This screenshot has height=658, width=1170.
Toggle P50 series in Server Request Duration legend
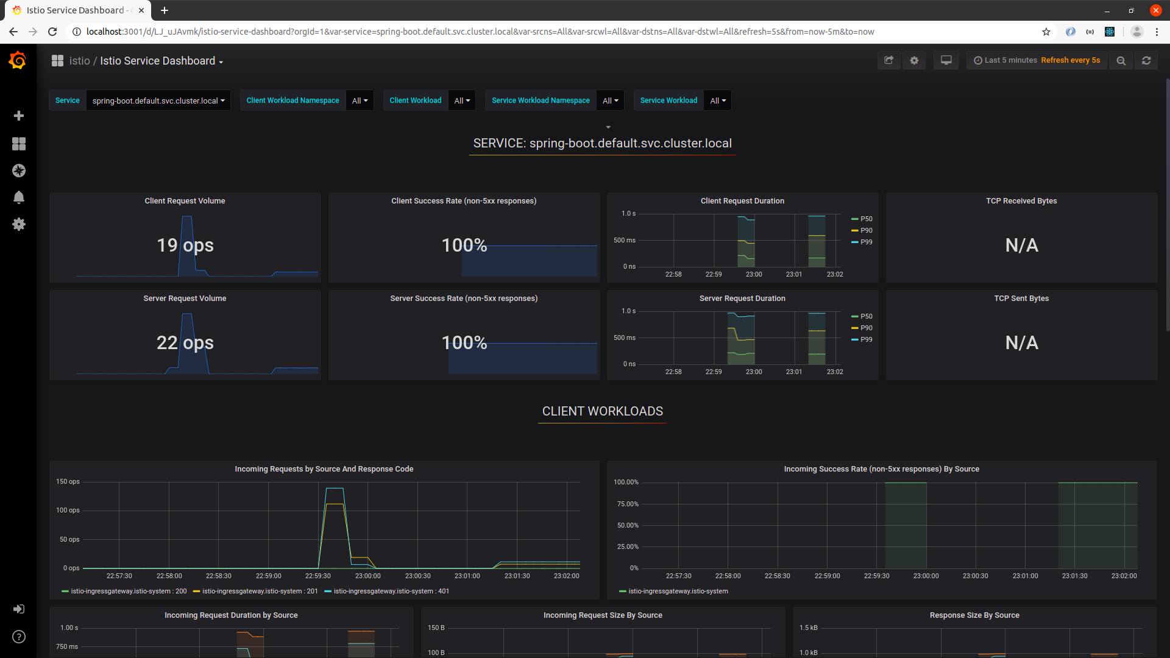[866, 316]
